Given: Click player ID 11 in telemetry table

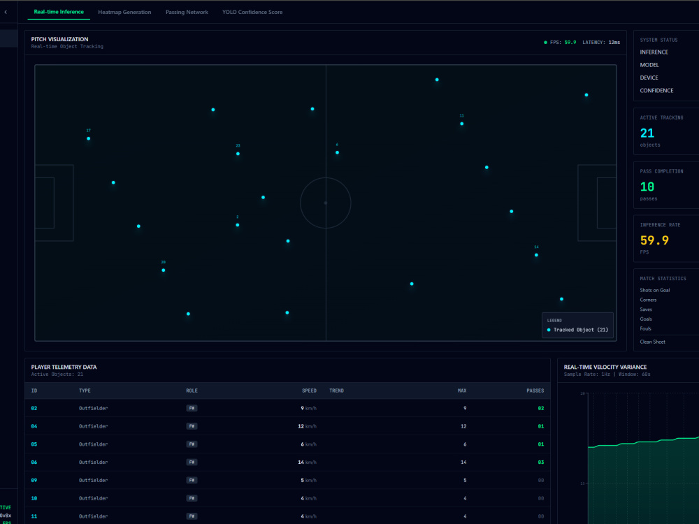Looking at the screenshot, I should click(x=34, y=516).
